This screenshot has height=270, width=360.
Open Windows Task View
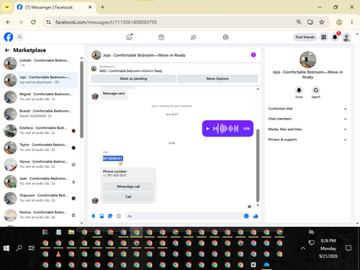pyautogui.click(x=32, y=248)
